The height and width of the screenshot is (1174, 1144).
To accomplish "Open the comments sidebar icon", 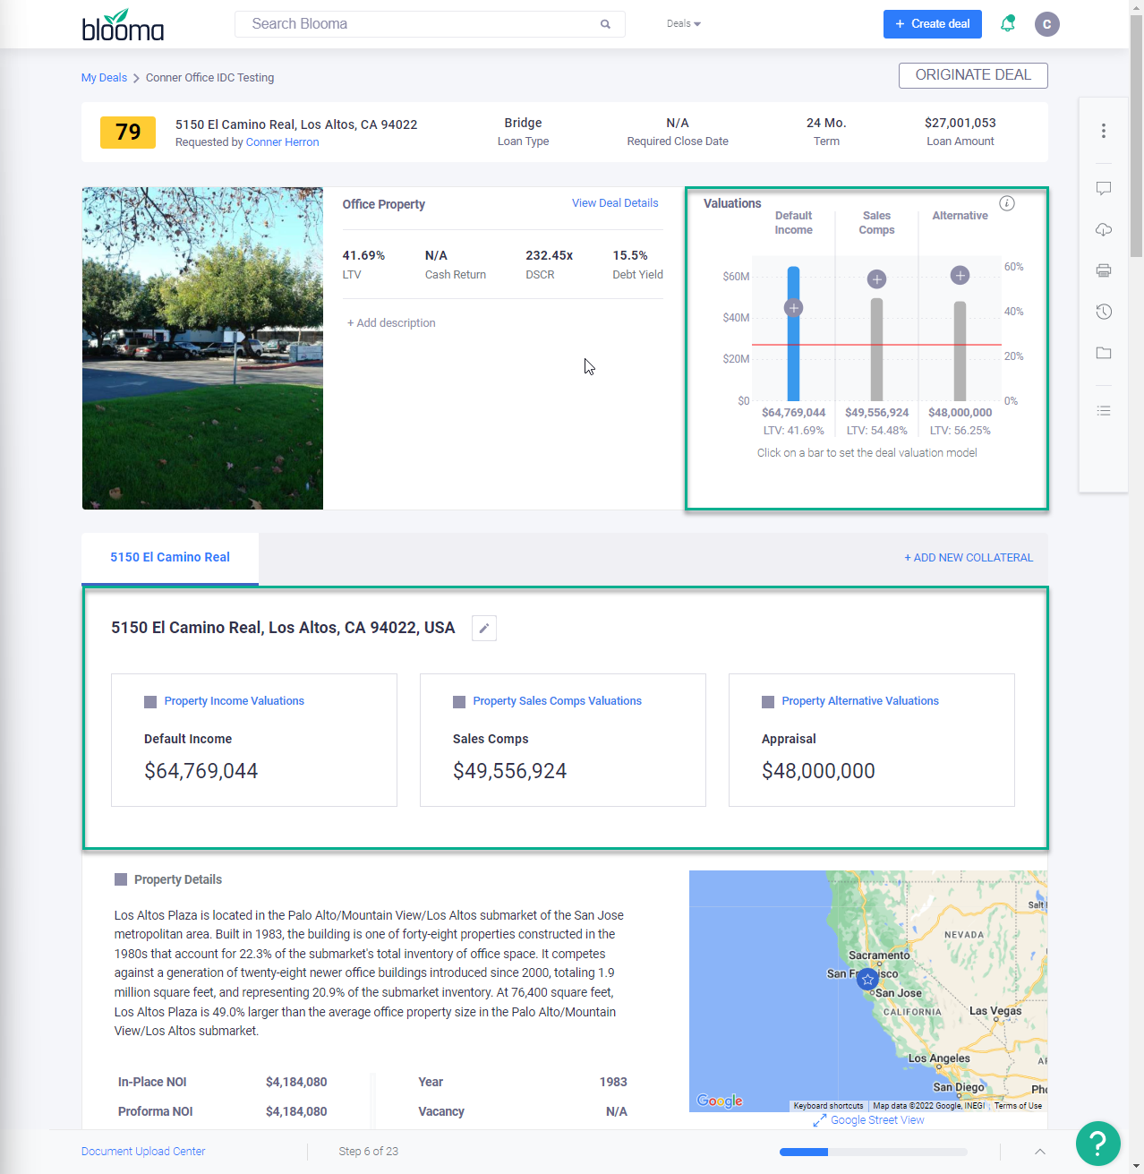I will (1104, 188).
